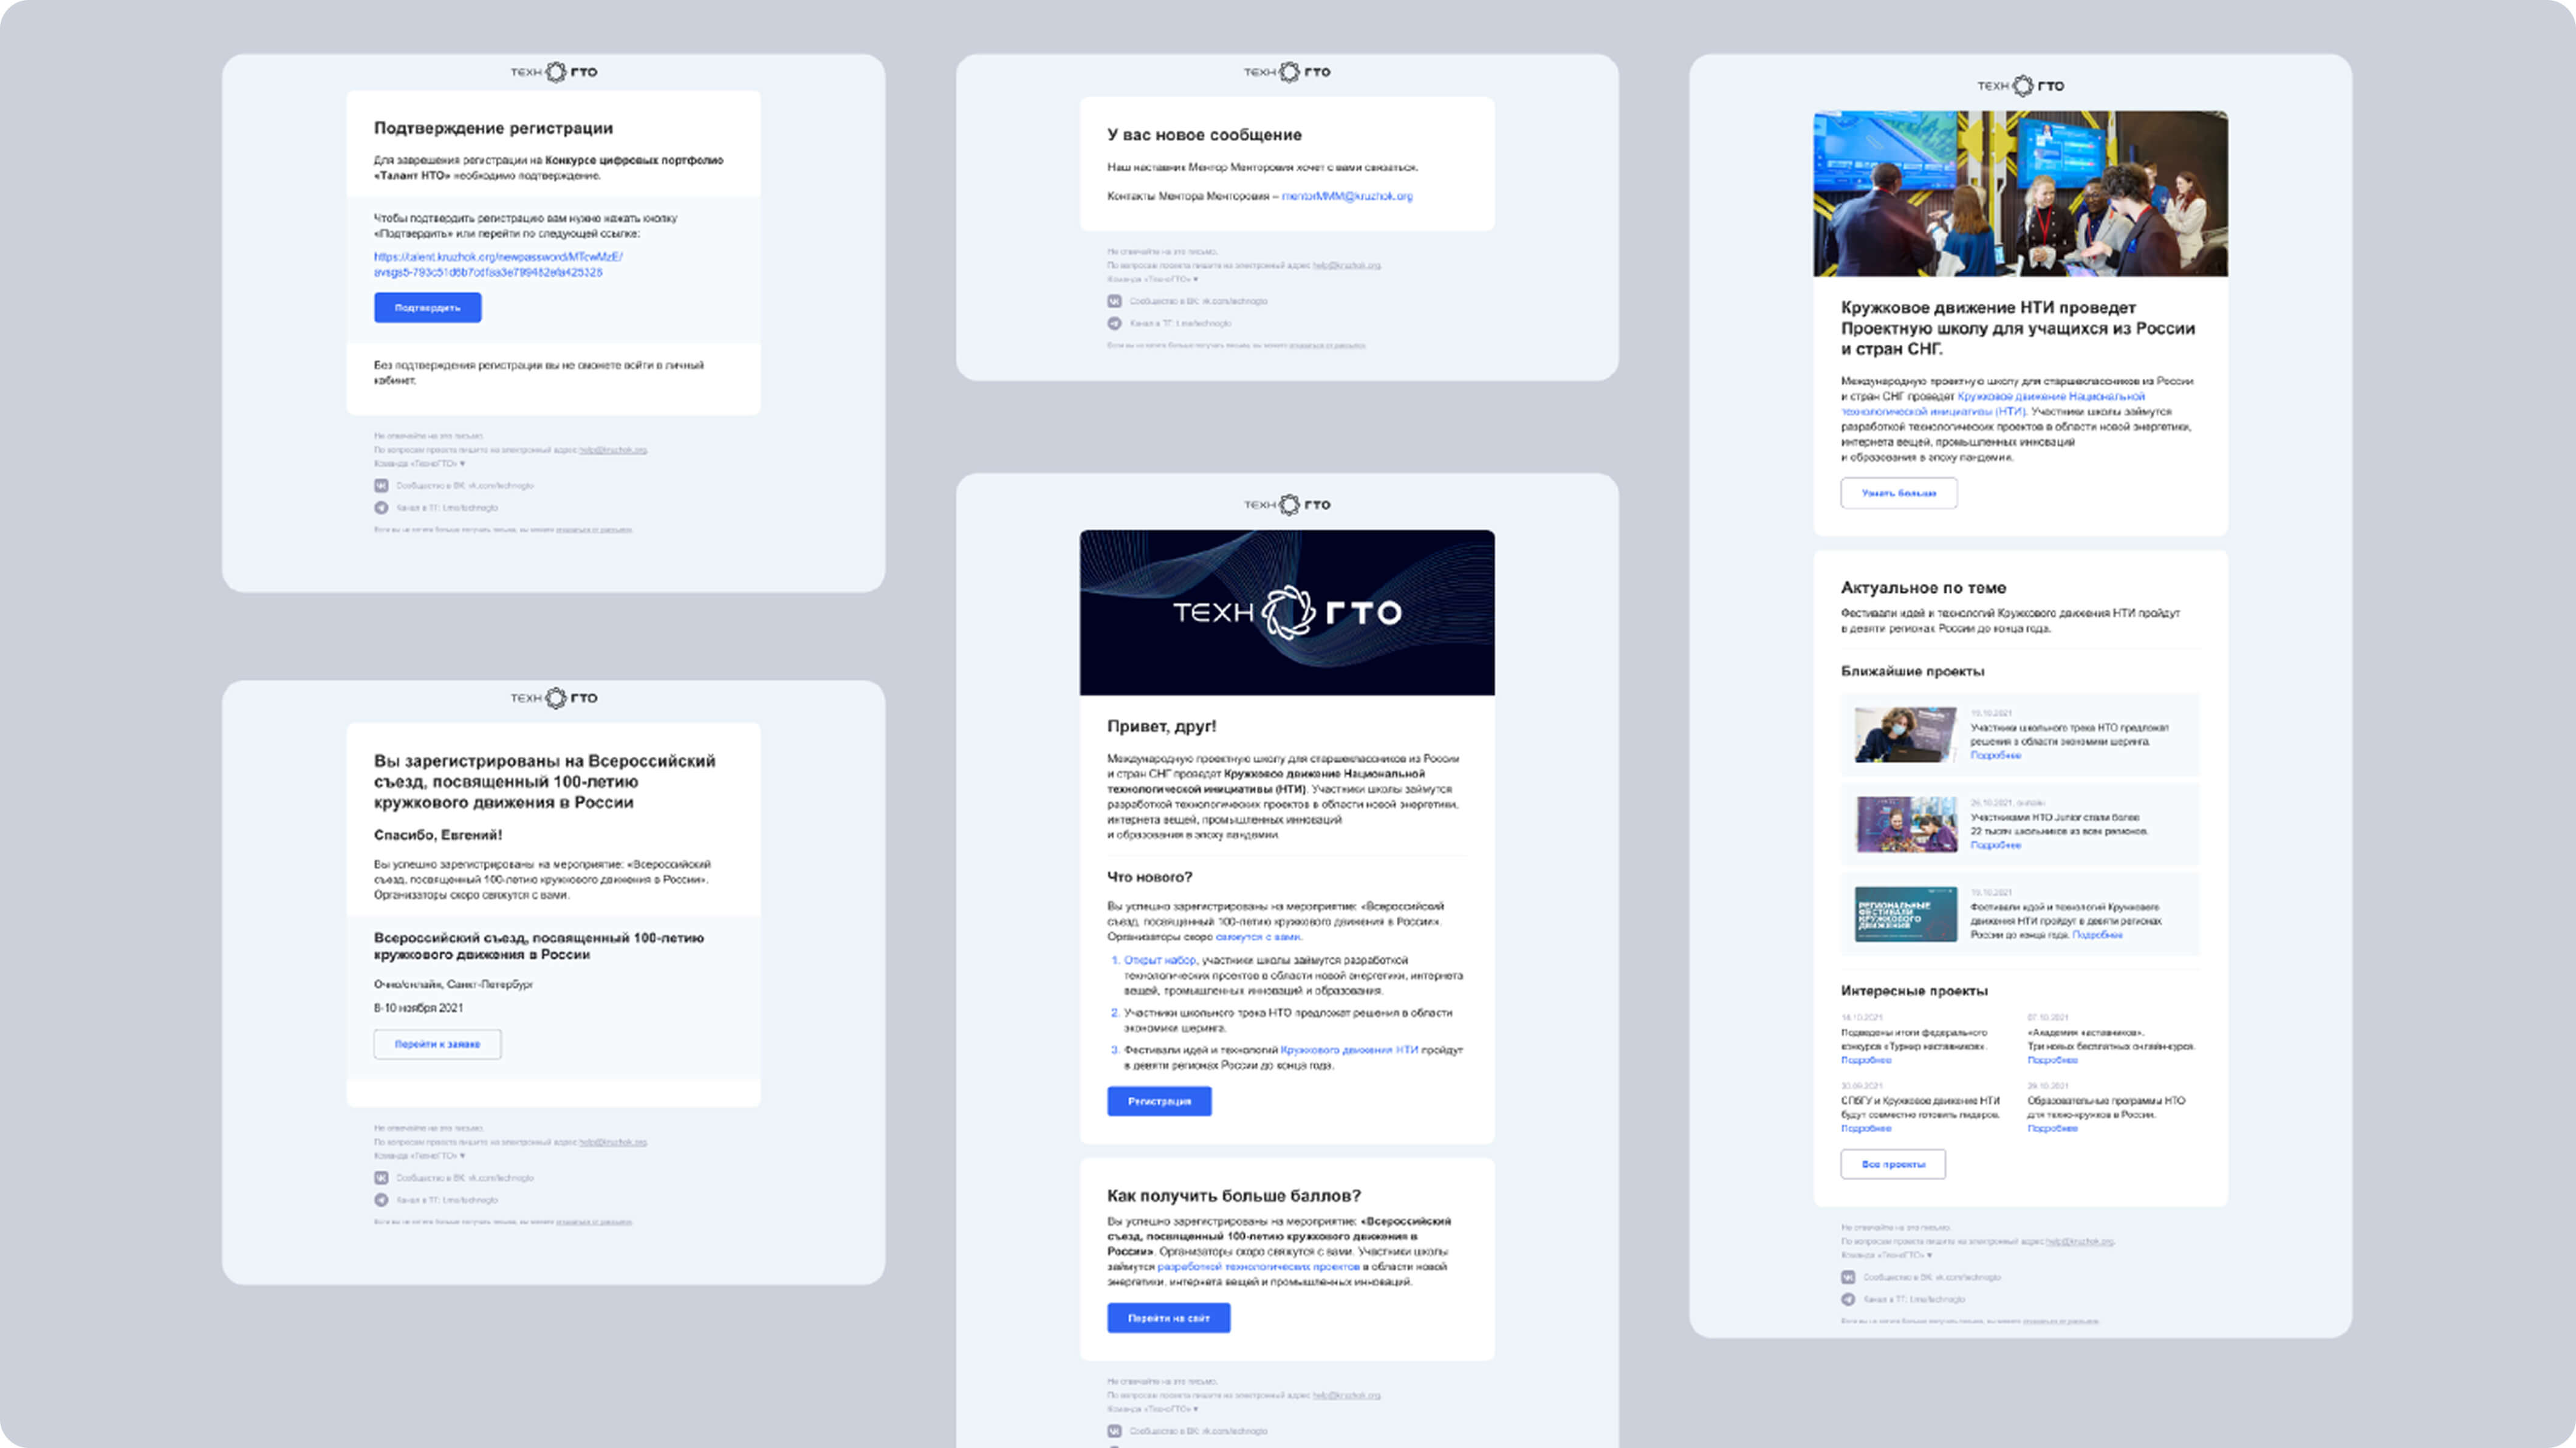The height and width of the screenshot is (1448, 2576).
Task: Click Telegram icon under the congress registration email
Action: tap(381, 1200)
